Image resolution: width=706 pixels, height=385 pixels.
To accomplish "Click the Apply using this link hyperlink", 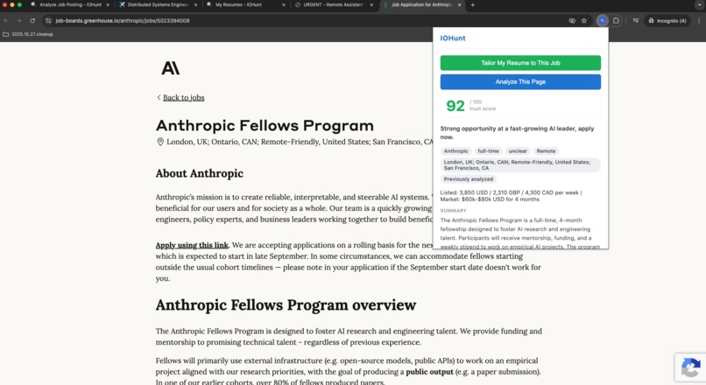I will (192, 245).
